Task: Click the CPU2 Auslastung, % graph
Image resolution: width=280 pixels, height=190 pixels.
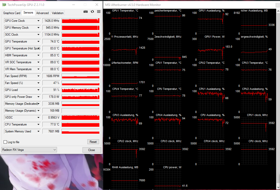Action: 254,101
